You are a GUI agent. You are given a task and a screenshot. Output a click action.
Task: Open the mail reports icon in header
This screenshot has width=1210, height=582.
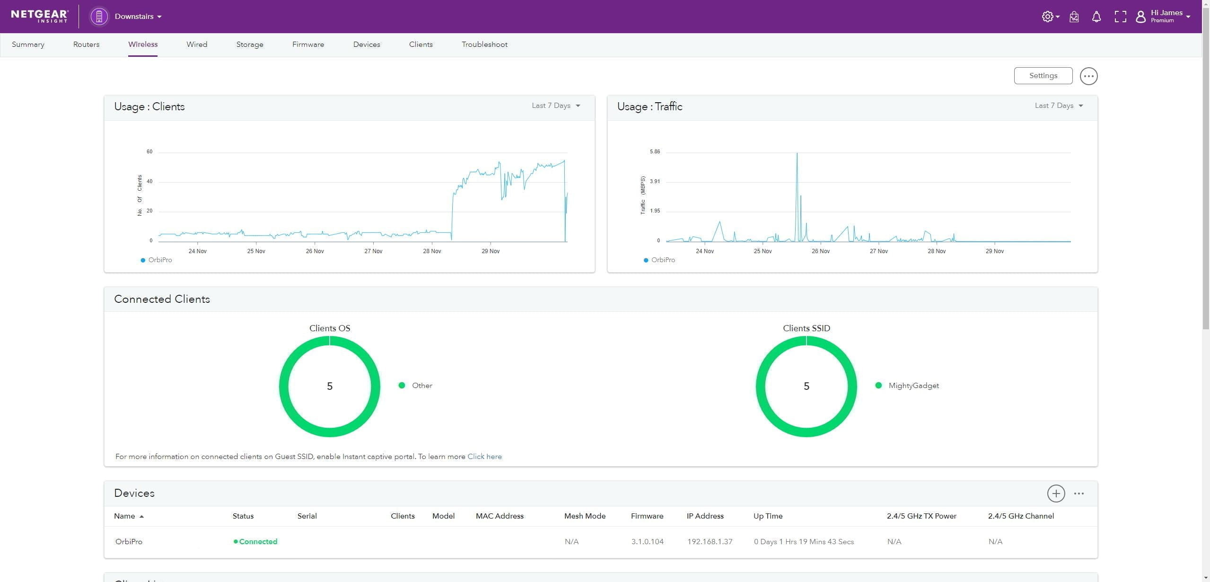pos(1074,17)
